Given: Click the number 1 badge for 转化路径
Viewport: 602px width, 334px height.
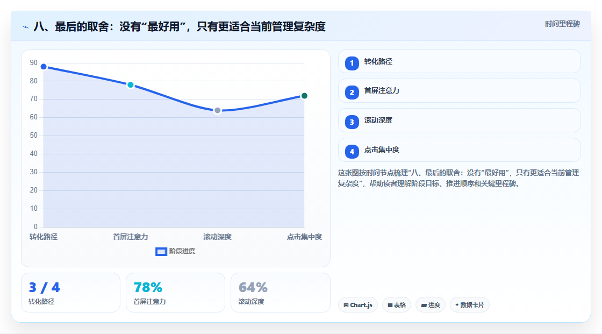Looking at the screenshot, I should 352,63.
